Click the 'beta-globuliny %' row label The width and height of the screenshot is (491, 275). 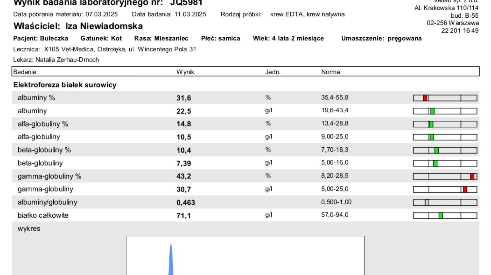[44, 150]
